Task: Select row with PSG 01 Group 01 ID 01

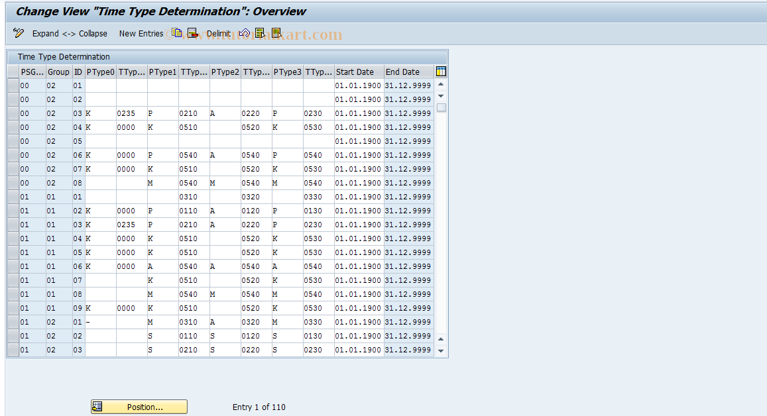Action: [x=13, y=197]
